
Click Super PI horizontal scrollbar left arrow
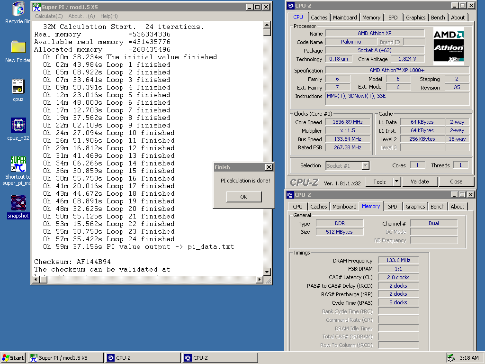click(36, 280)
